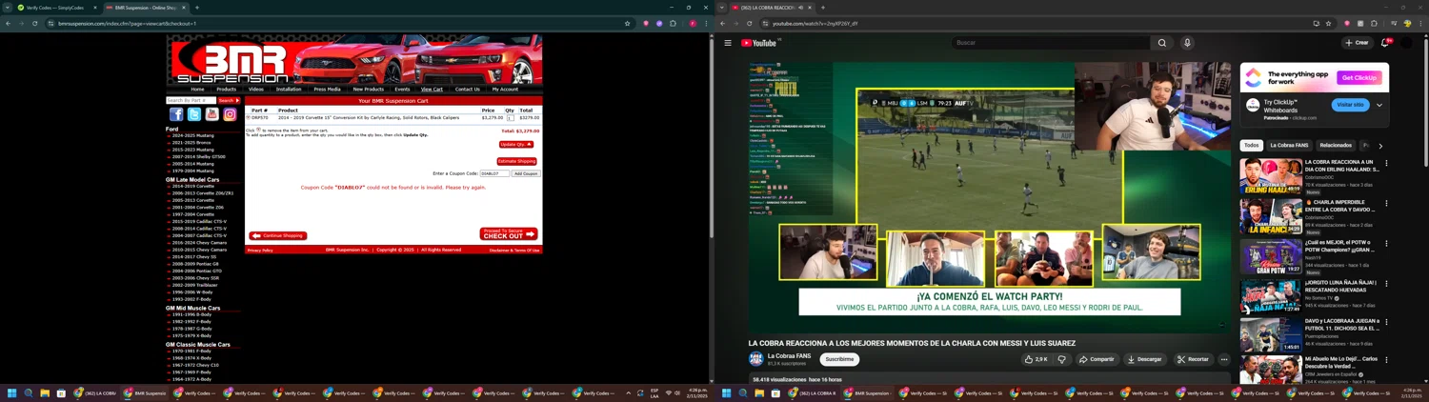The image size is (1429, 402).
Task: Click Estimate Shipping button
Action: pos(516,161)
